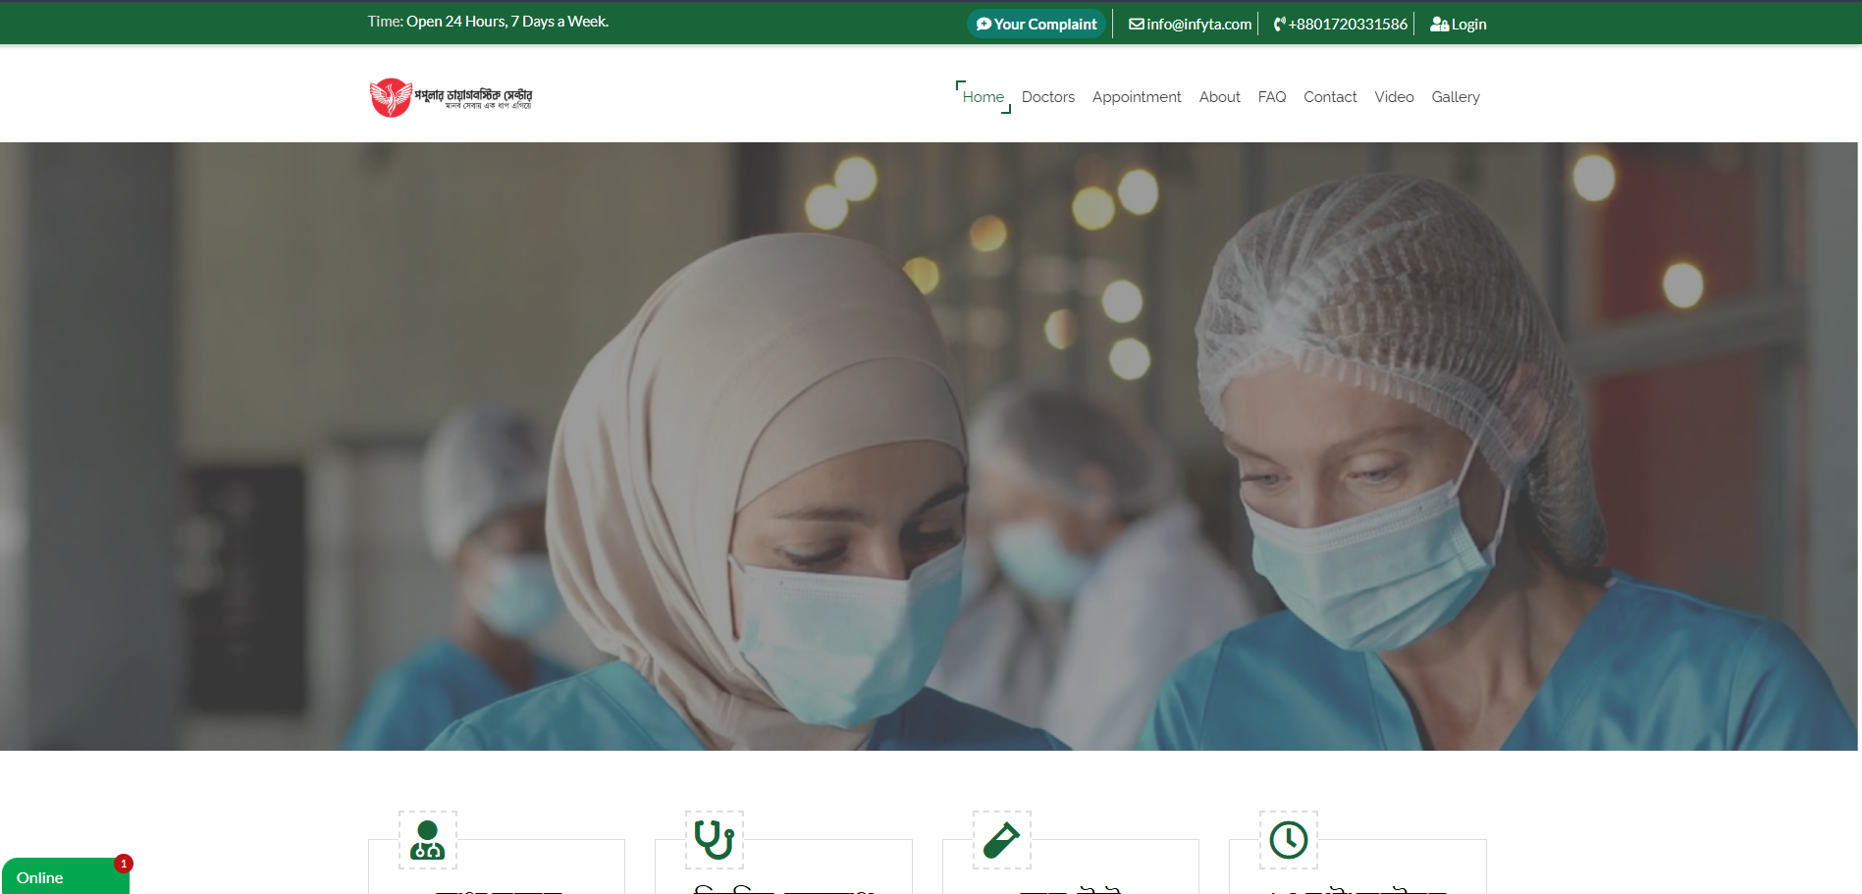Click the speech bubble icon in Your Complaint
Viewport: 1862px width, 894px height.
tap(983, 24)
